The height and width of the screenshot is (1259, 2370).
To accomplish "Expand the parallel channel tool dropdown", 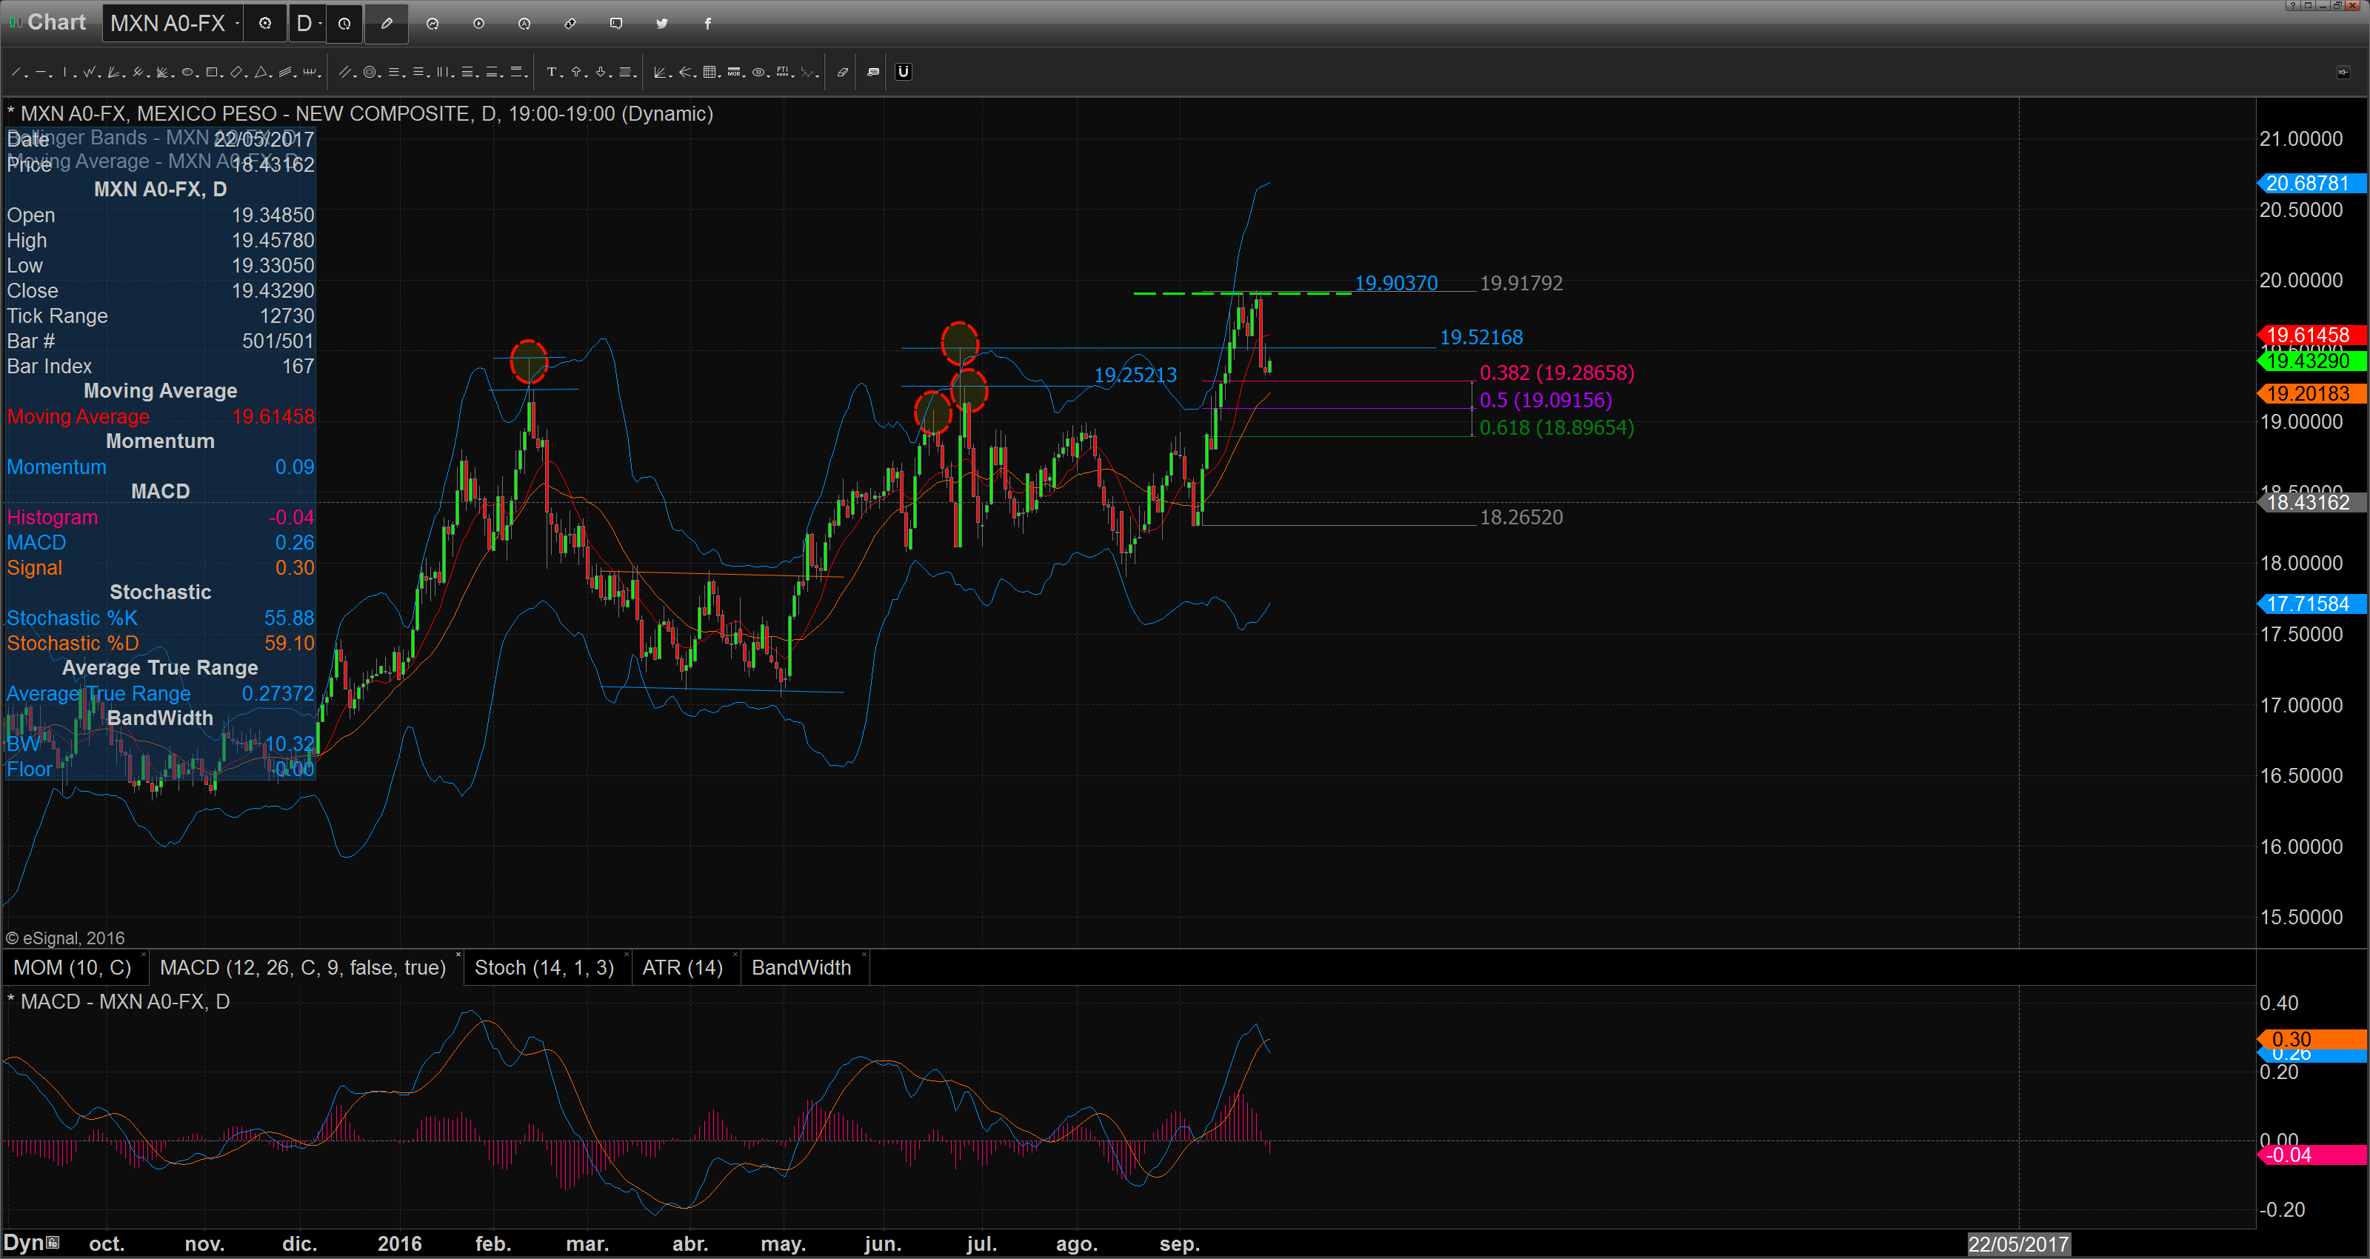I will pos(355,76).
